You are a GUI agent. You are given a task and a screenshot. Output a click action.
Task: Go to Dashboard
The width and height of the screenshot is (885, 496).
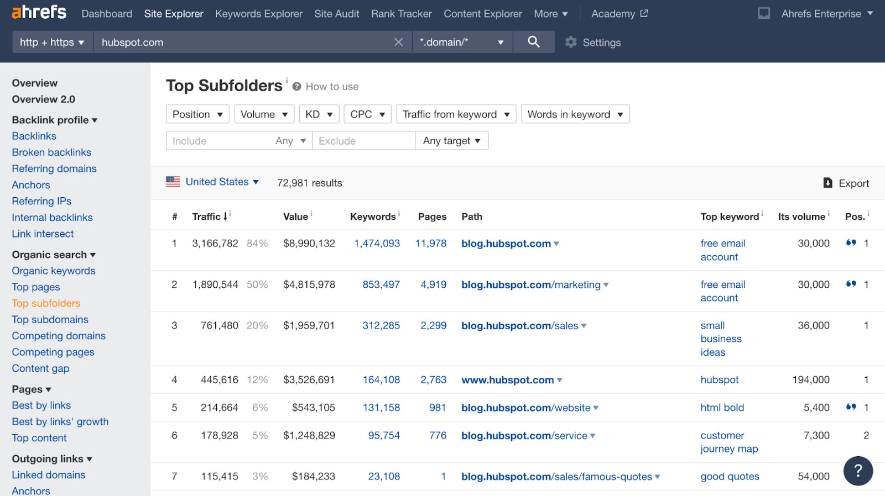click(x=107, y=14)
